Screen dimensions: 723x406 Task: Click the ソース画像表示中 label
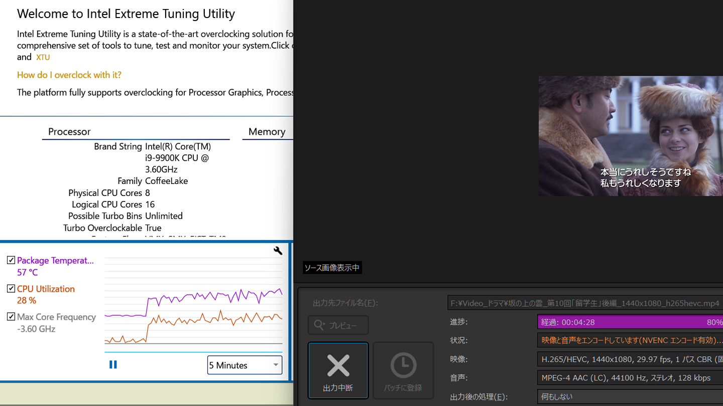(x=332, y=268)
